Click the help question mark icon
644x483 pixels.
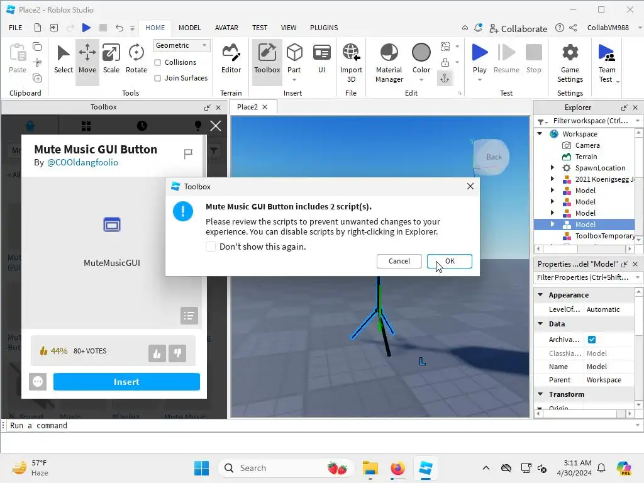point(559,28)
